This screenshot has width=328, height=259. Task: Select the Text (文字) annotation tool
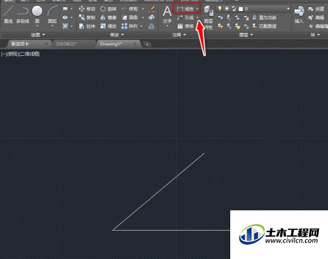(167, 15)
